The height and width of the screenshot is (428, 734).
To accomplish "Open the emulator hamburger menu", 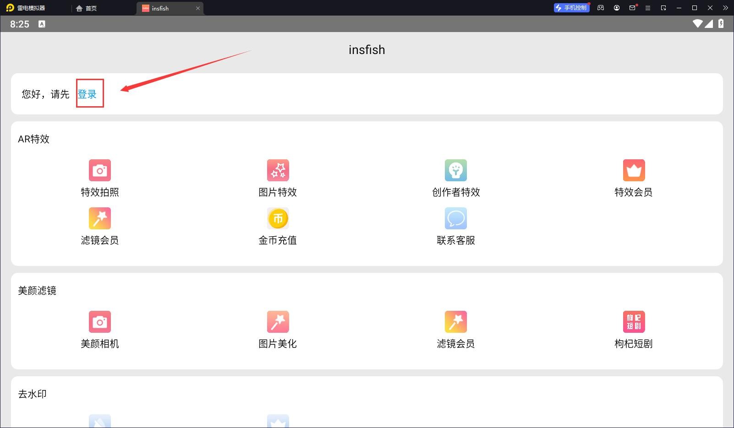I will (648, 8).
